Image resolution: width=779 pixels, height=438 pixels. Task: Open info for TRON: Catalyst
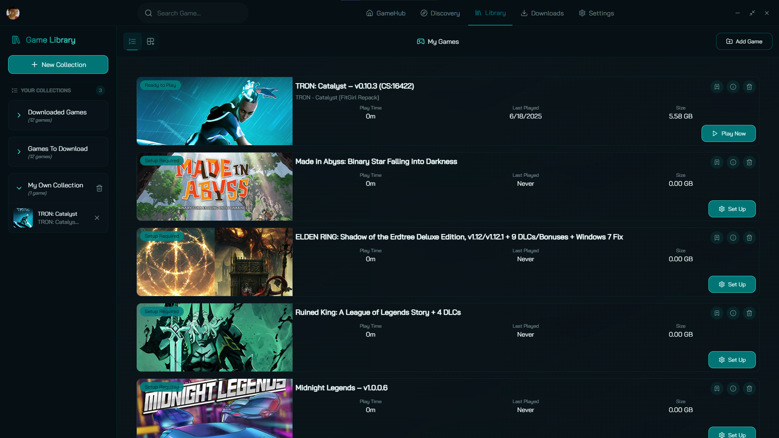(x=733, y=87)
